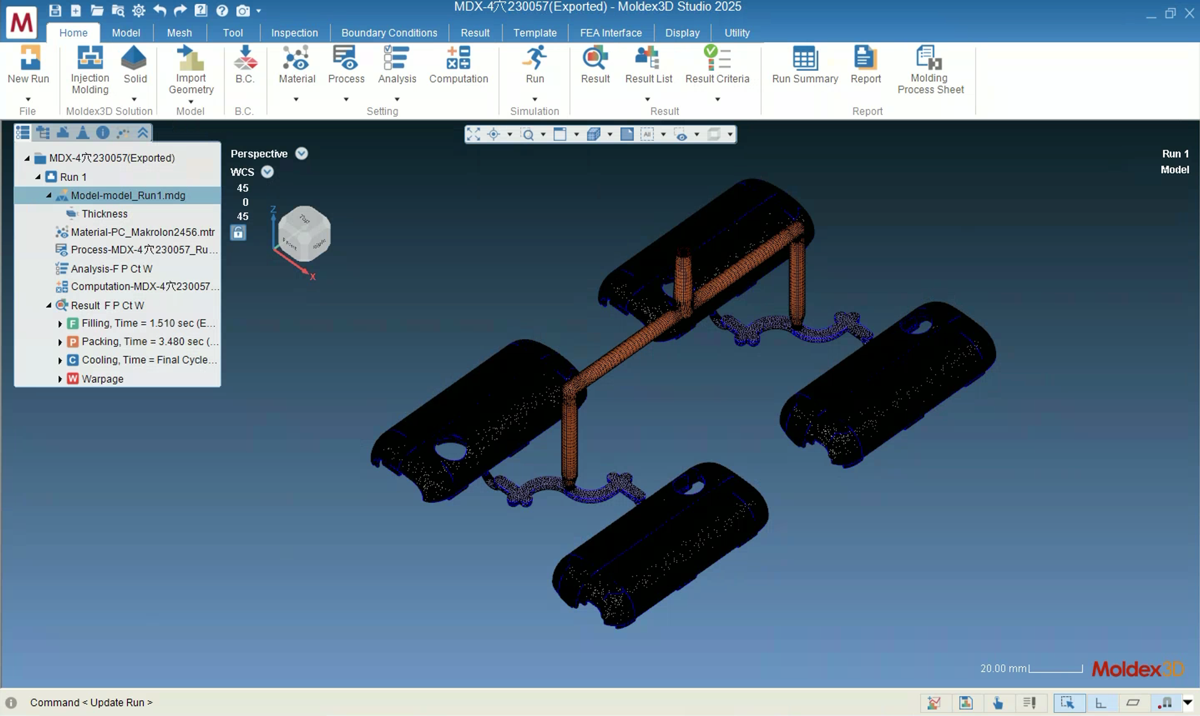Open the Result List dropdown arrow
The image size is (1200, 716).
(x=648, y=99)
